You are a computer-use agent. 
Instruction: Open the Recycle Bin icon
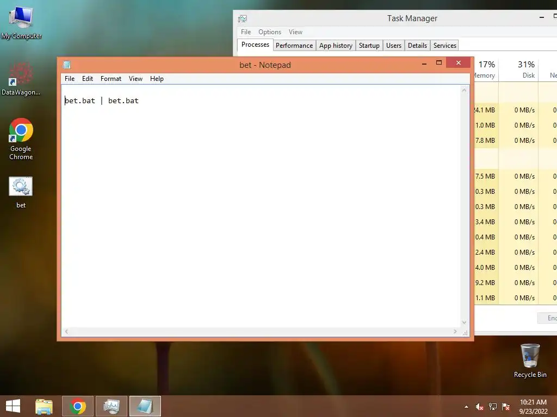point(530,361)
